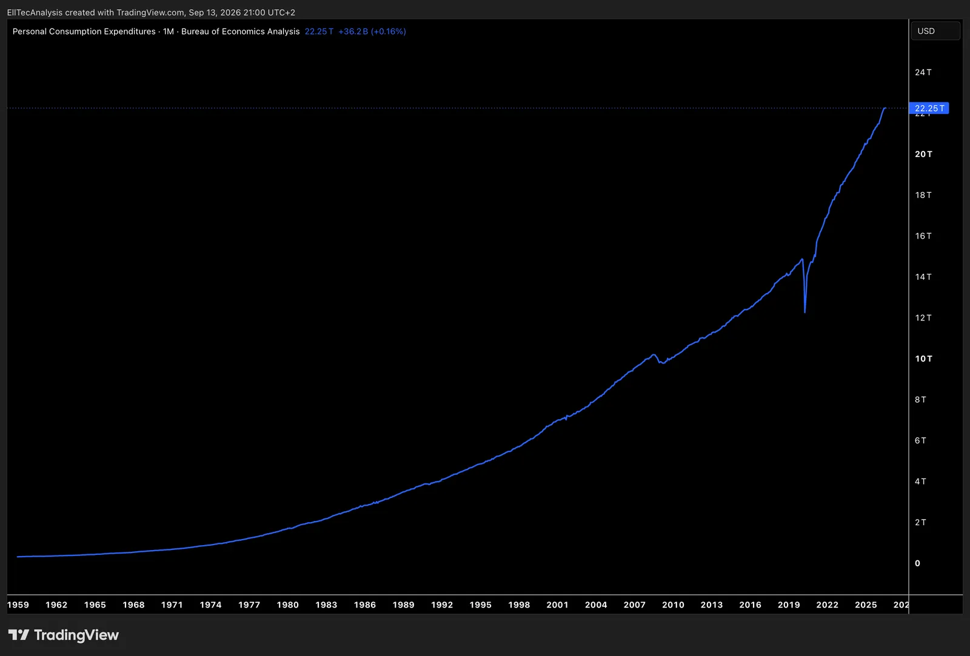Click the 10 T price axis label
Image resolution: width=970 pixels, height=656 pixels.
click(x=923, y=359)
